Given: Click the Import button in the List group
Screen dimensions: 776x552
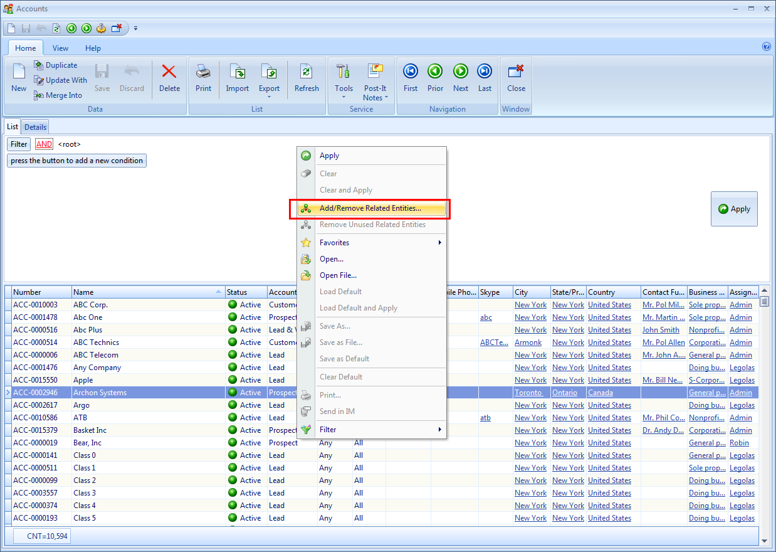Looking at the screenshot, I should 238,78.
